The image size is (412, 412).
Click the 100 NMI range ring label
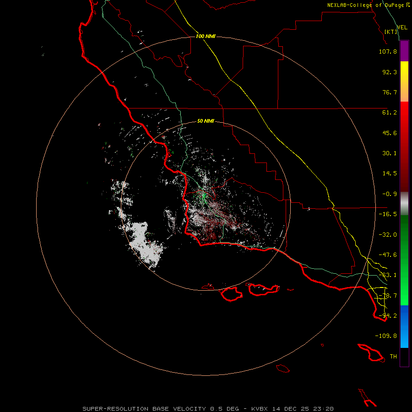[206, 36]
